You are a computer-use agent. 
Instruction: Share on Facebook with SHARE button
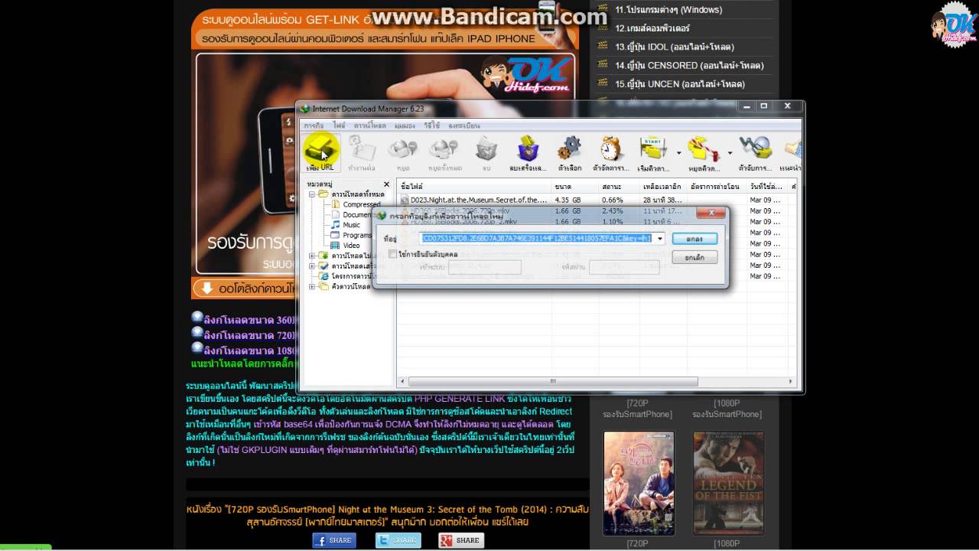pyautogui.click(x=334, y=540)
